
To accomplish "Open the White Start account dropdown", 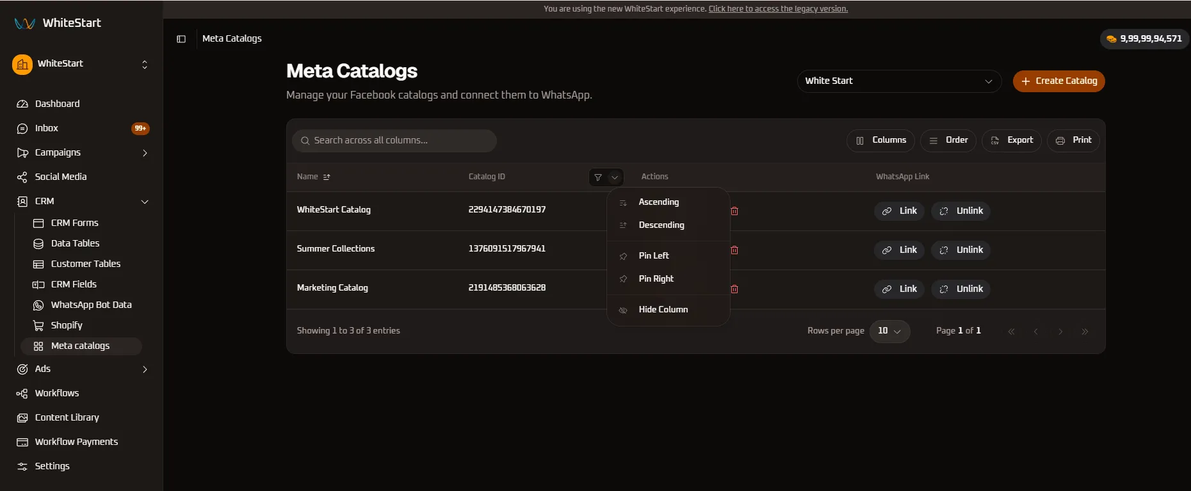I will pyautogui.click(x=899, y=81).
